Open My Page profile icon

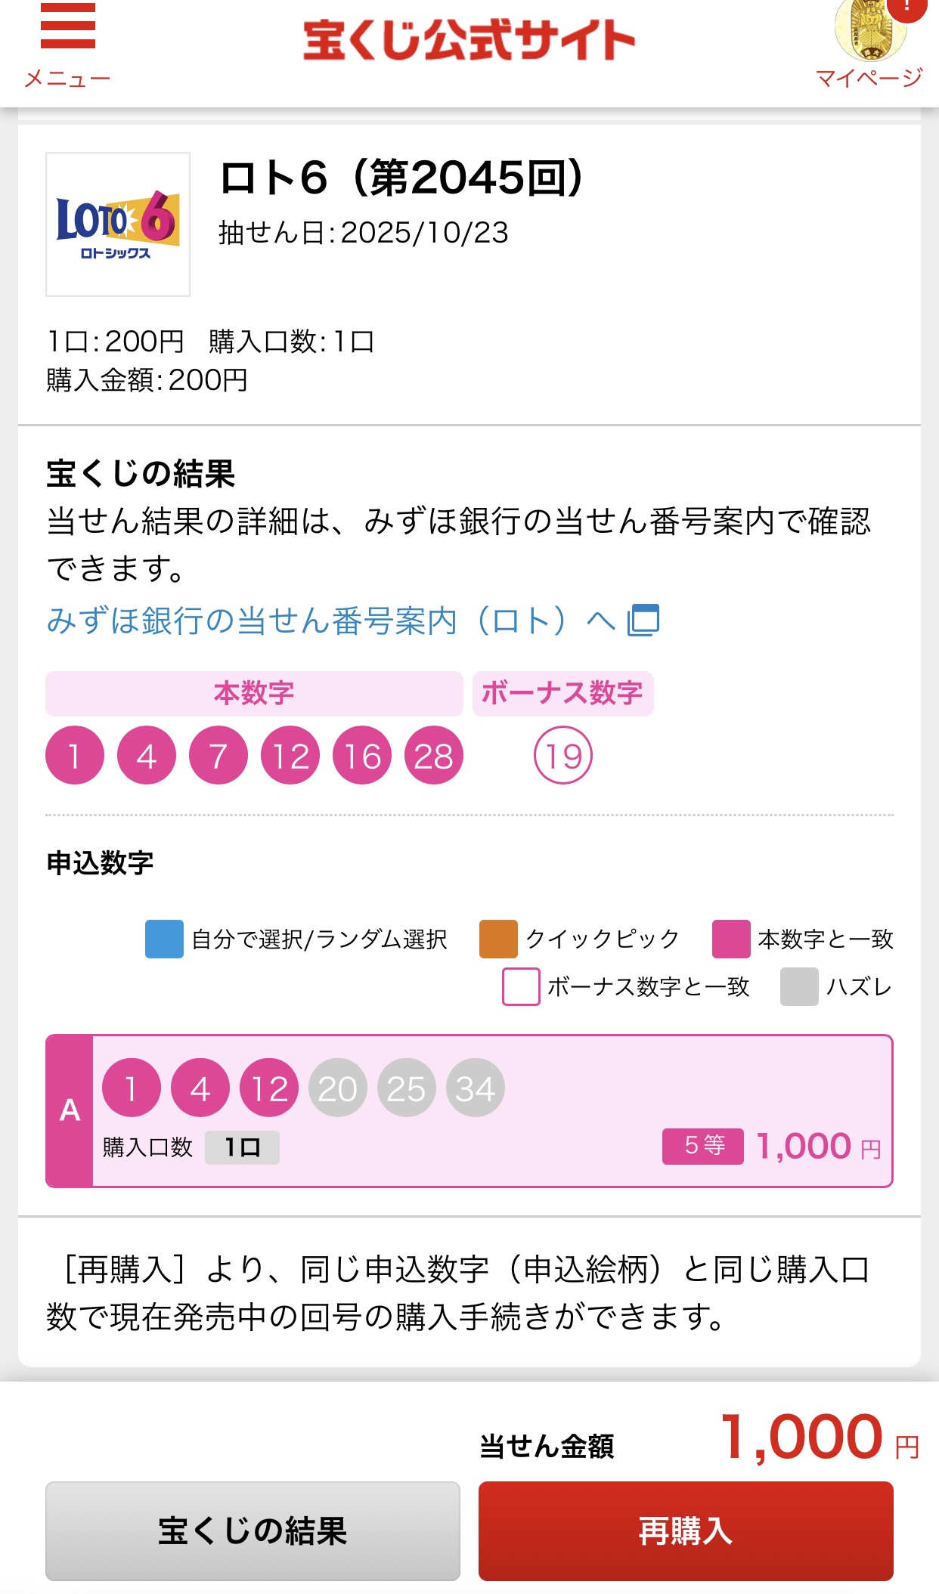click(869, 30)
